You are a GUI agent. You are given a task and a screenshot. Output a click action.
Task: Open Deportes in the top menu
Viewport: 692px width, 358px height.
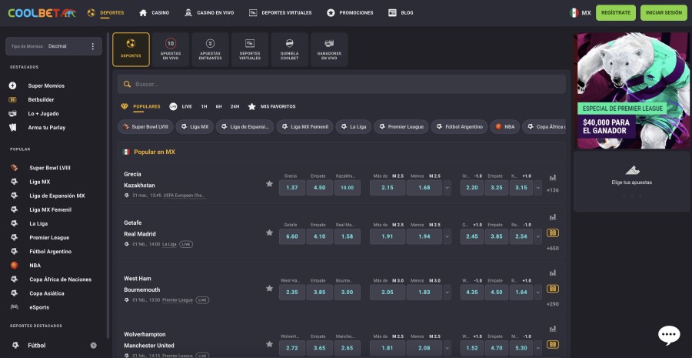click(106, 13)
